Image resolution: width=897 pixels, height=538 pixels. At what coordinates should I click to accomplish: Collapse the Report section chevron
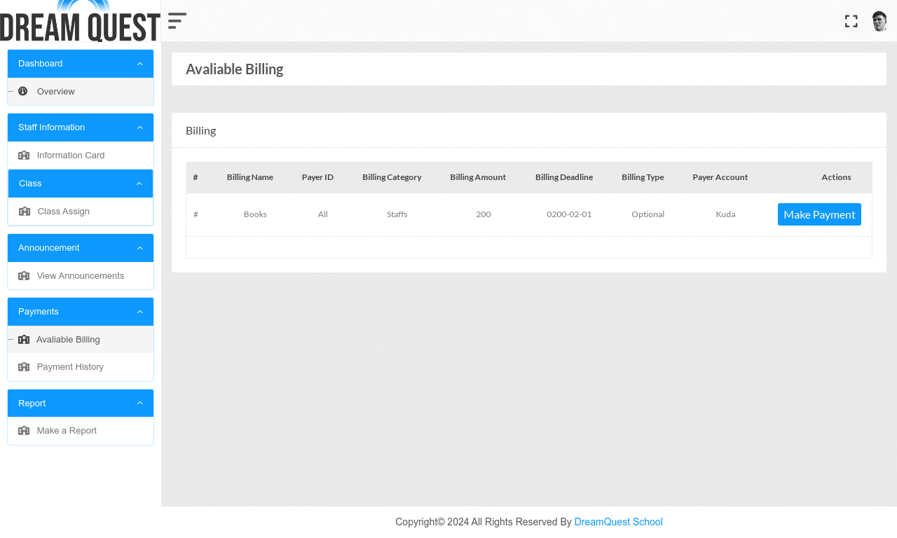tap(139, 403)
